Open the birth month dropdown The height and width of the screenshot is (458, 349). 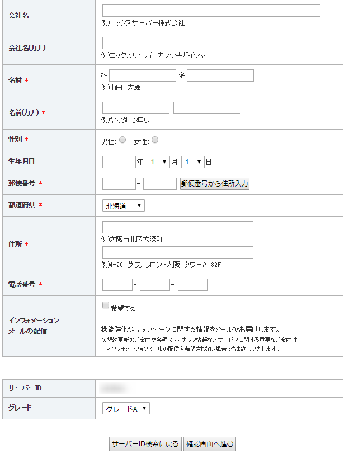coord(158,162)
